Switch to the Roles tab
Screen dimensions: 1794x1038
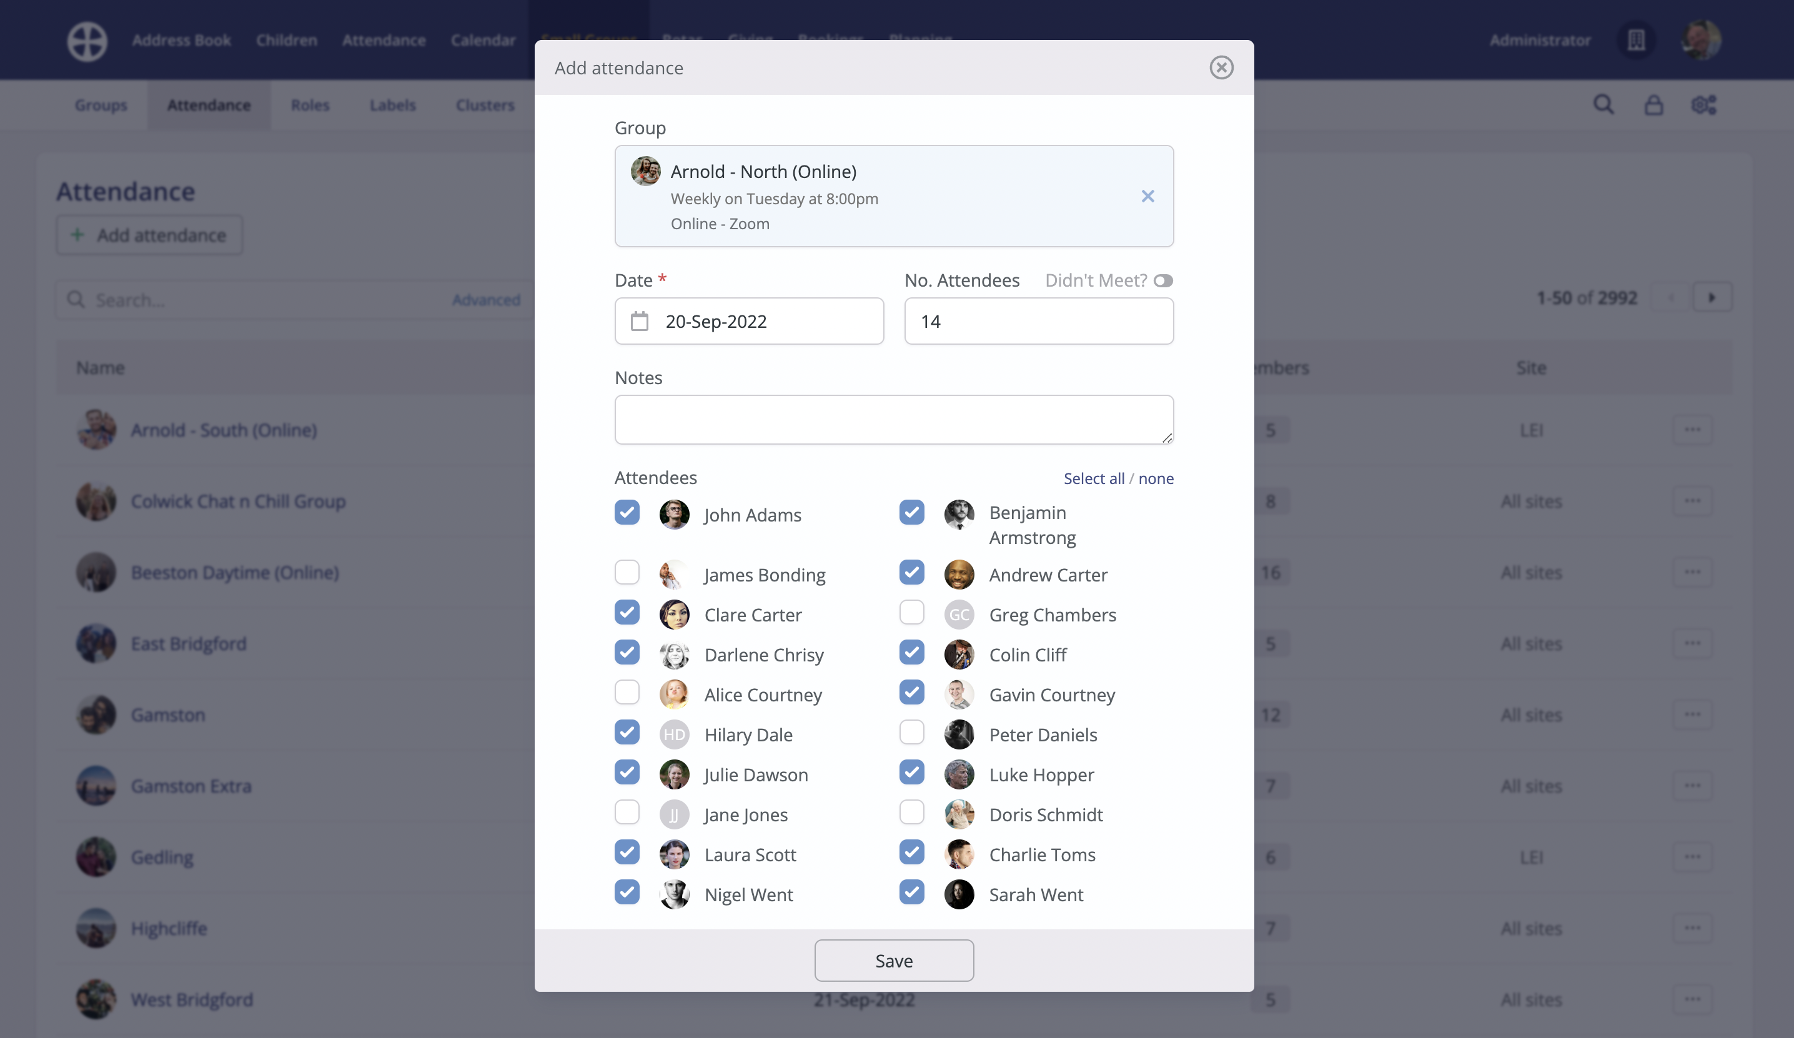(310, 106)
